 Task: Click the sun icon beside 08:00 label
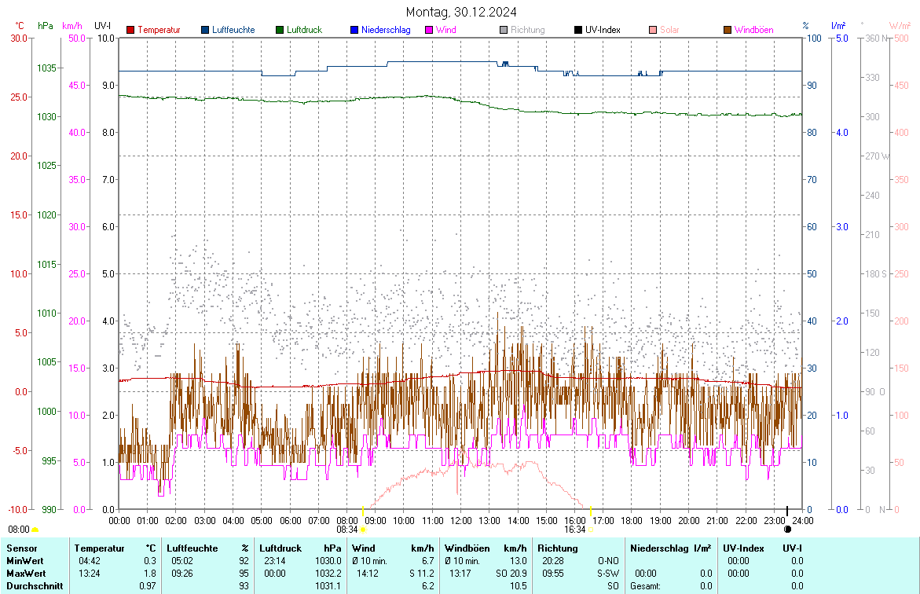[35, 530]
